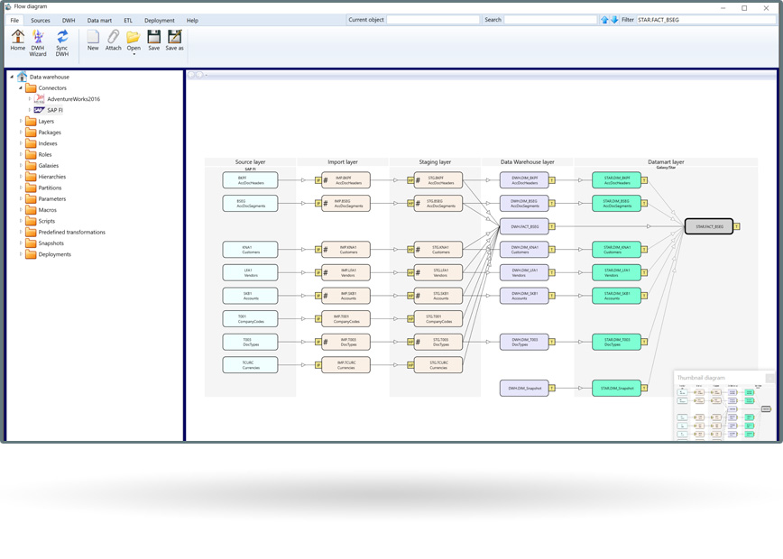Click the TCURC Currencies source node

(250, 365)
